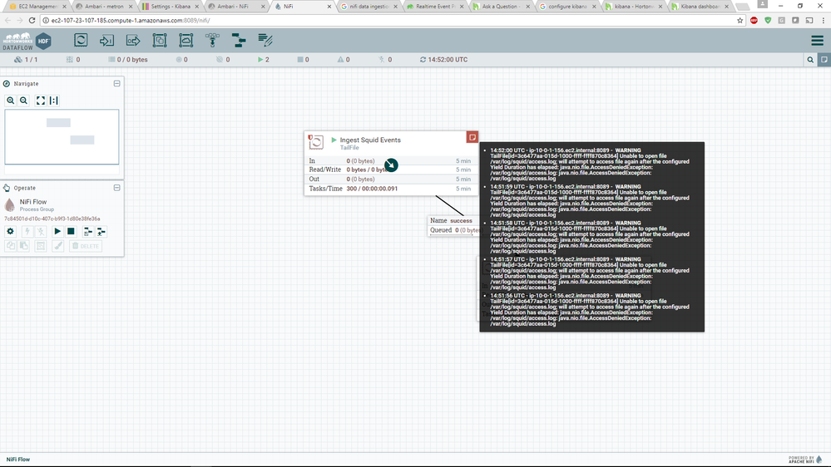Click the TailFile processor type icon
Viewport: 831px width, 467px height.
pos(316,142)
